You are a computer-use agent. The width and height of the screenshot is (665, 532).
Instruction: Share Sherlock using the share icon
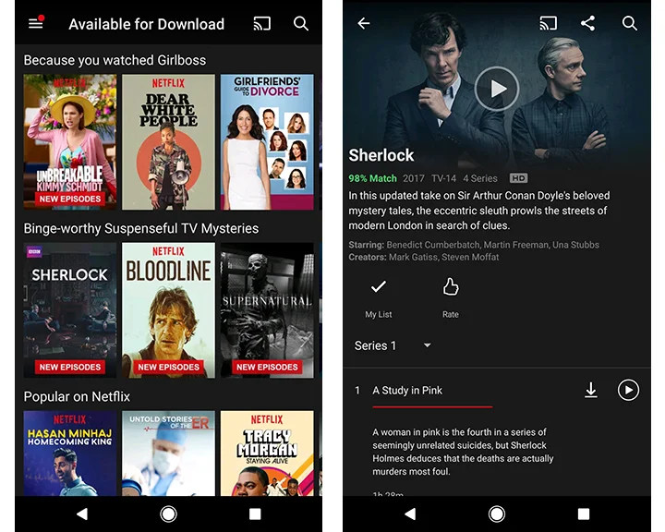pyautogui.click(x=587, y=23)
